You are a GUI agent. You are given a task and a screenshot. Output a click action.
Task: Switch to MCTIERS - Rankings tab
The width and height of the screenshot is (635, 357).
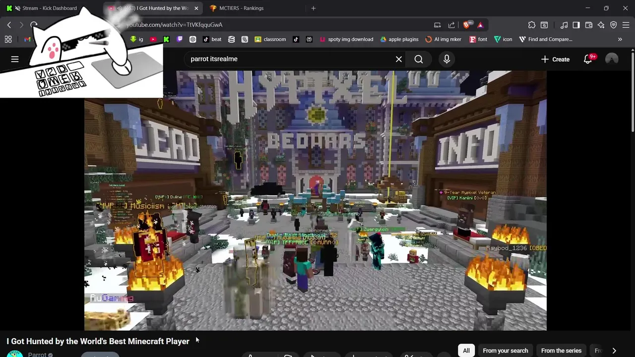tap(242, 8)
